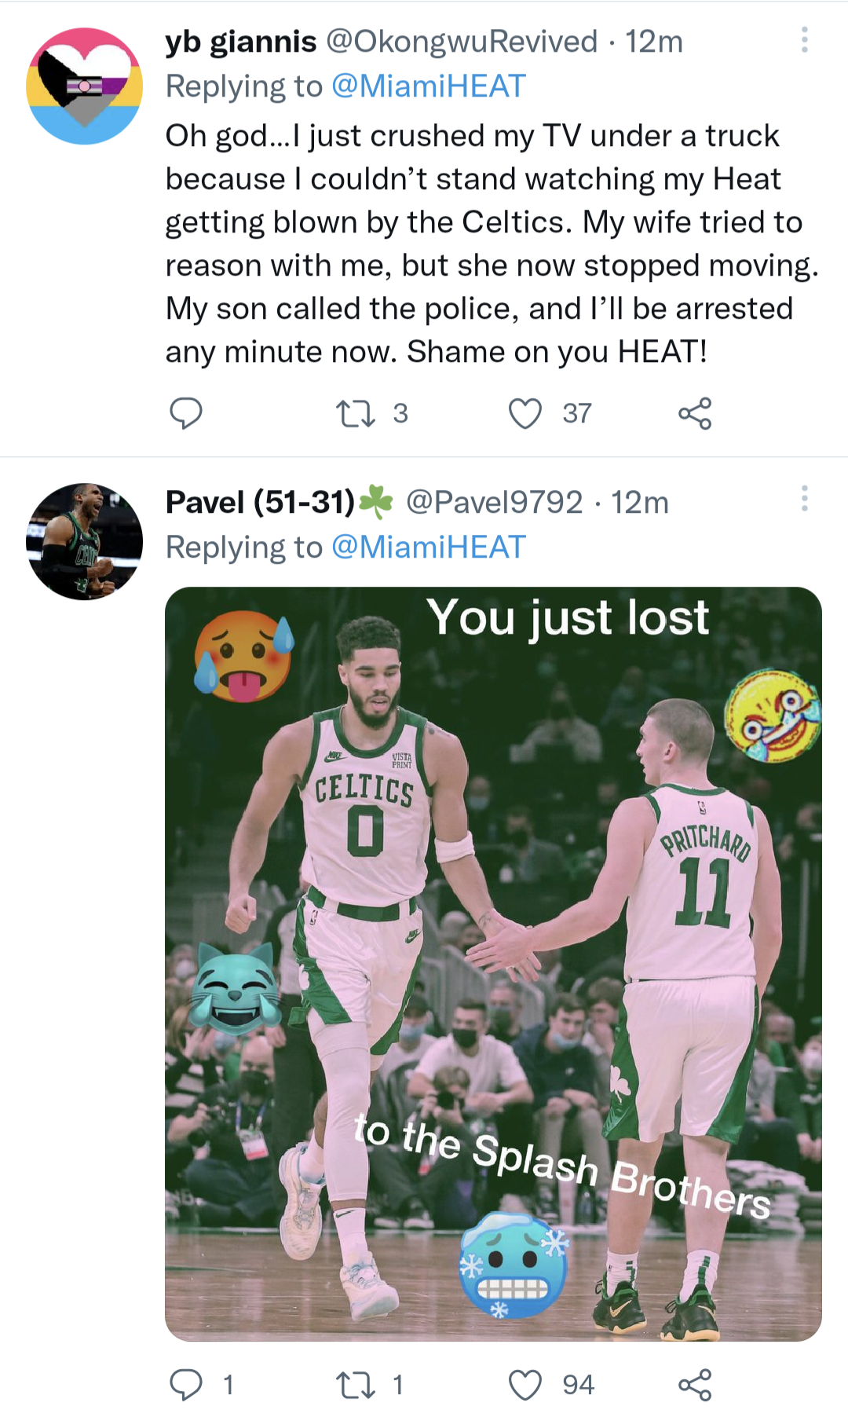This screenshot has height=1428, width=848.
Task: Open @MiamiHEAT link in yb giannis reply
Action: tap(428, 86)
